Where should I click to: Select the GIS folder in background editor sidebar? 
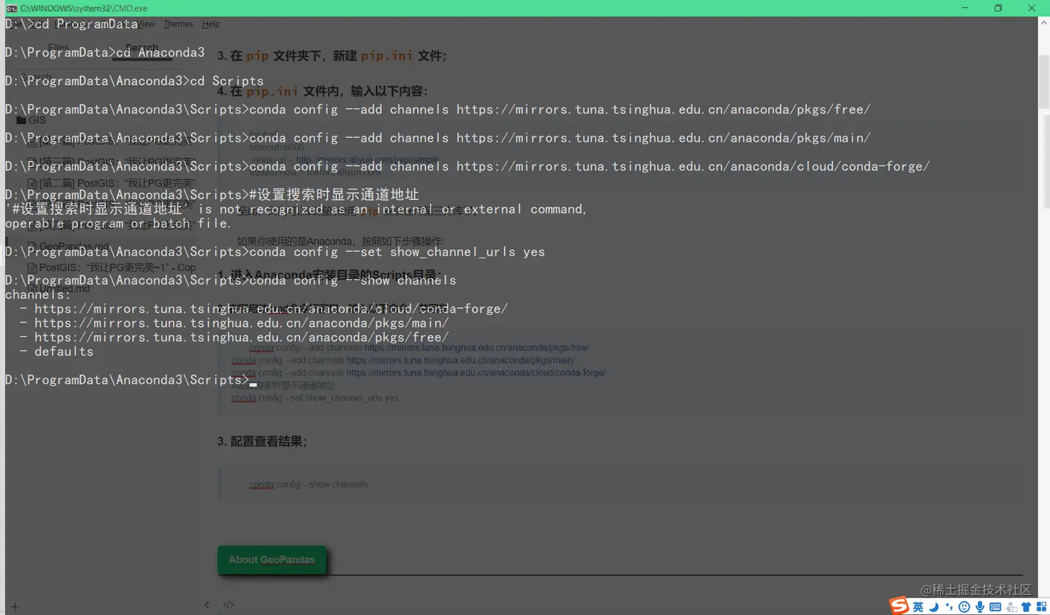point(31,120)
